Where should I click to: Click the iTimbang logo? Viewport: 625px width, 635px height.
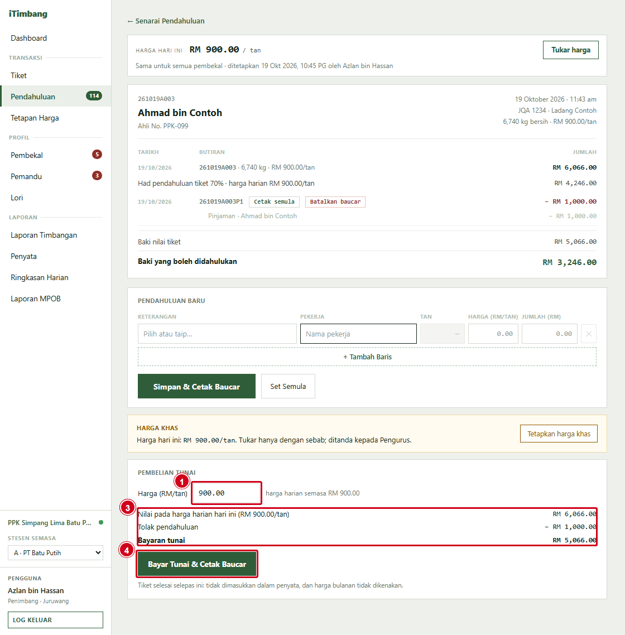[x=28, y=14]
